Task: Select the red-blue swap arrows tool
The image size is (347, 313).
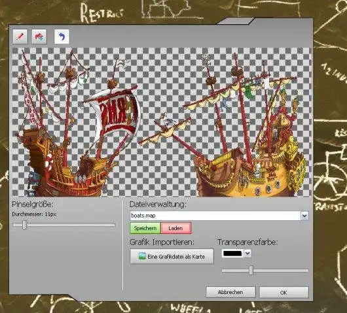Action: [x=39, y=37]
